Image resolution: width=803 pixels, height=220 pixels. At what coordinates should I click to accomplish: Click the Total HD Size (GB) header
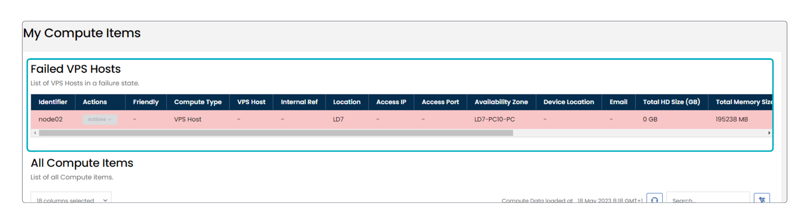[671, 102]
